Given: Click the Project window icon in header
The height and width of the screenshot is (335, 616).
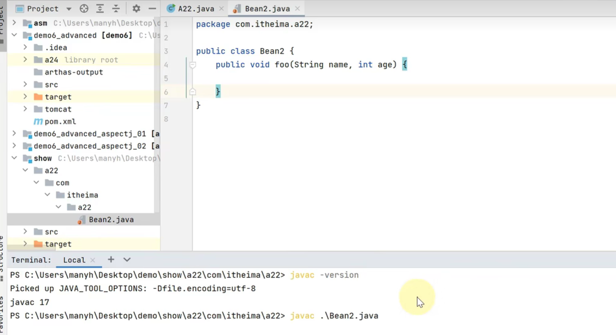Looking at the screenshot, I should (20, 9).
